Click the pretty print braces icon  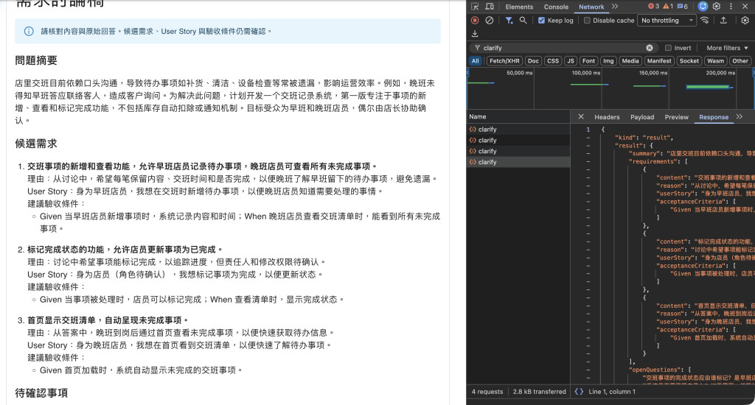579,392
